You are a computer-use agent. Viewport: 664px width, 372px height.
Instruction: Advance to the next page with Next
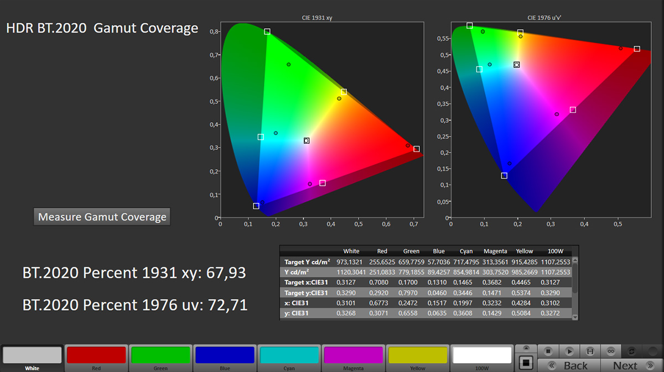click(x=631, y=365)
